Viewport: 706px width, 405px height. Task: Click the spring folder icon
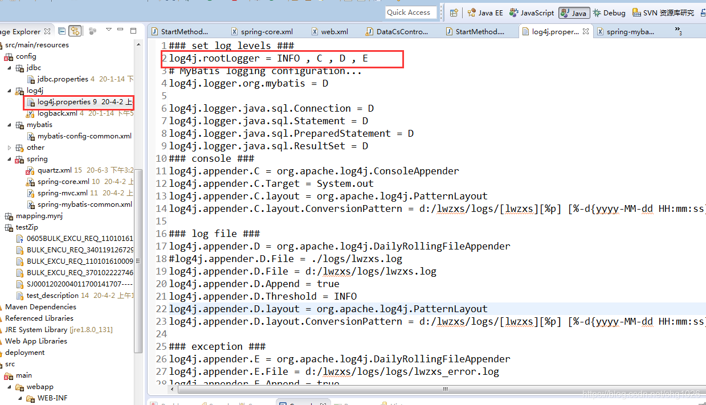point(20,159)
